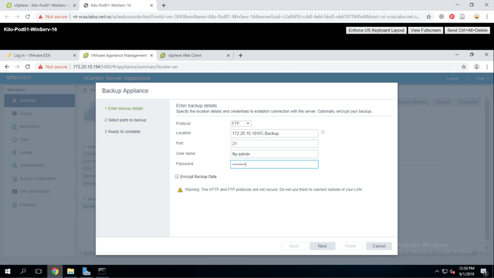The width and height of the screenshot is (494, 278).
Task: Bookmark page with inner star icon
Action: [x=464, y=67]
